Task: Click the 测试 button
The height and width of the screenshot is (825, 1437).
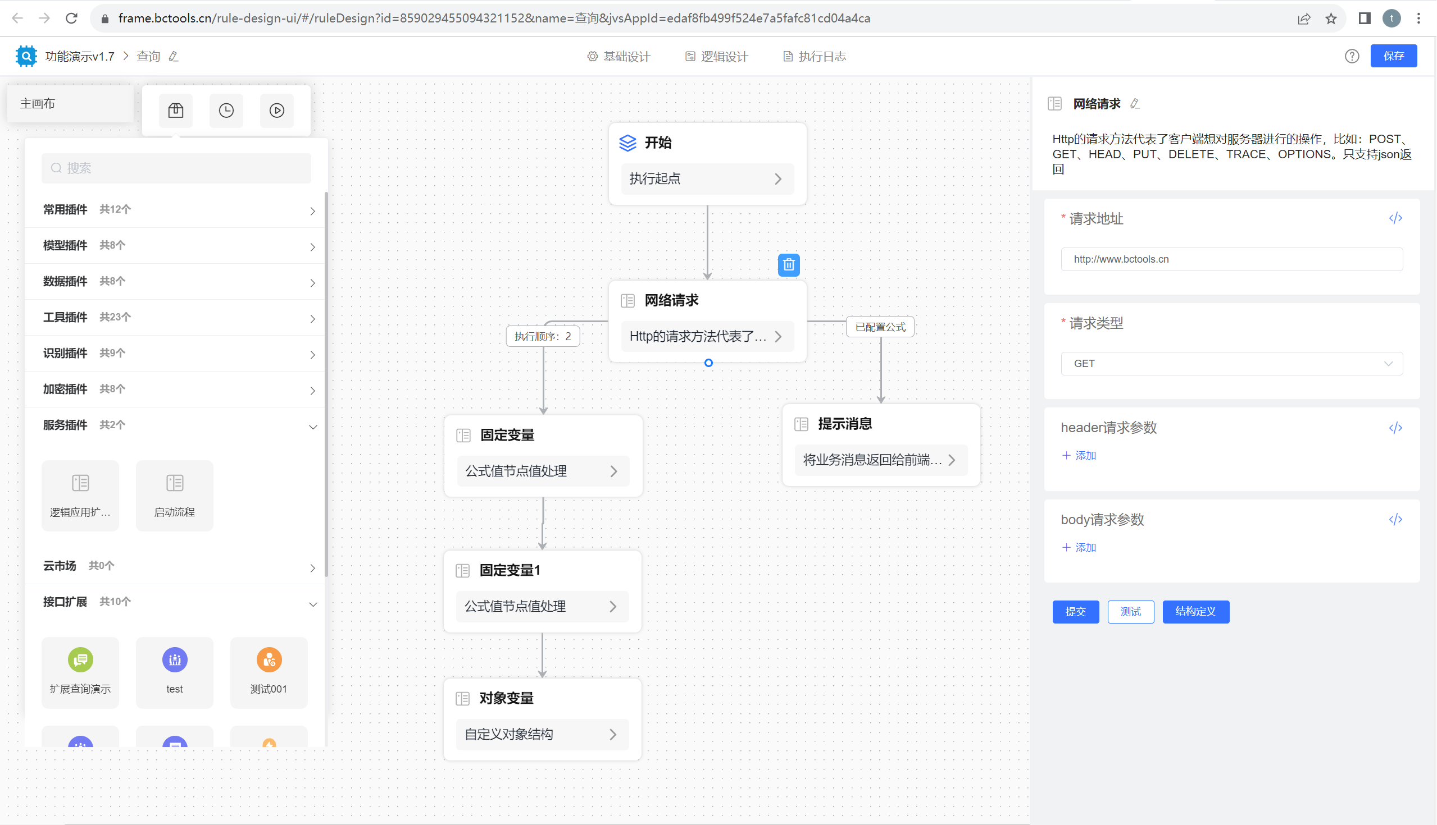Action: tap(1130, 612)
